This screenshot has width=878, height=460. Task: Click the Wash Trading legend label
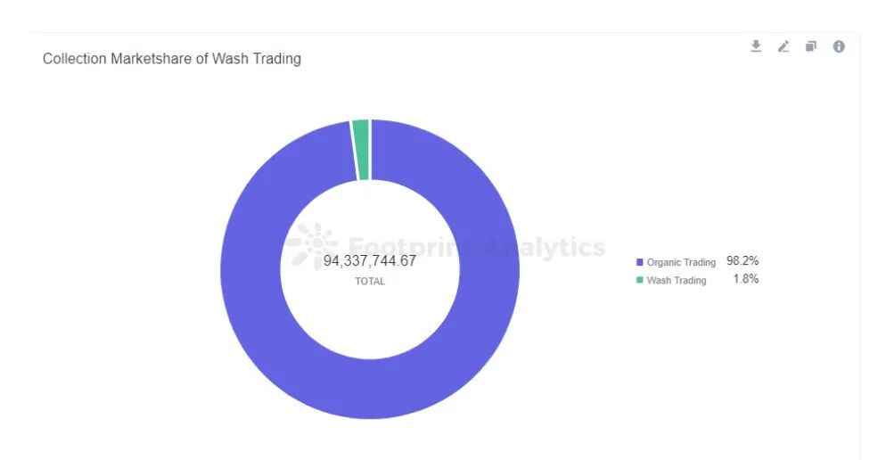tap(676, 280)
